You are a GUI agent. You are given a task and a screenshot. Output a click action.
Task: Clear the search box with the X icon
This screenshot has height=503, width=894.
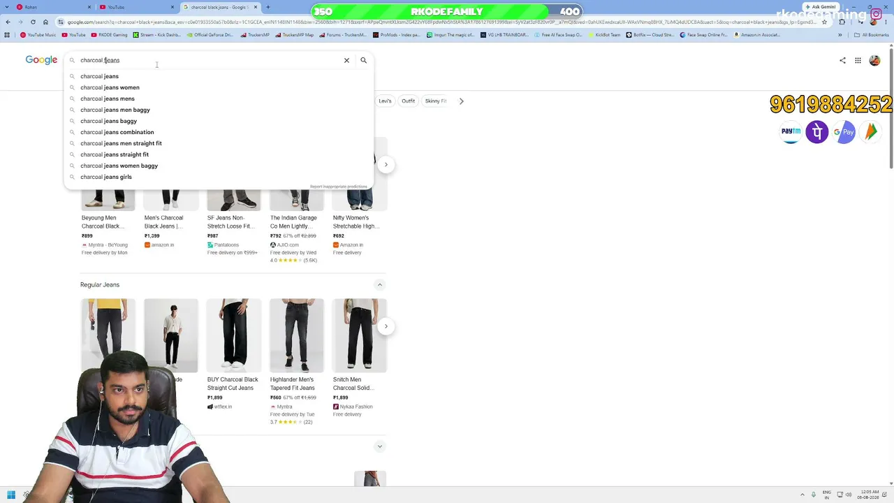(x=346, y=60)
